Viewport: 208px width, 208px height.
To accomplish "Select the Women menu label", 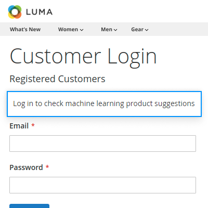I will coord(68,29).
